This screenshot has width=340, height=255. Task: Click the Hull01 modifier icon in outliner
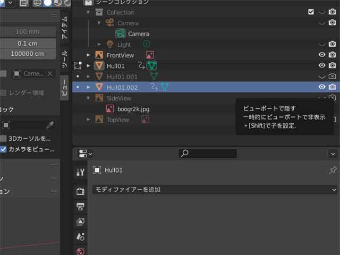(x=141, y=65)
